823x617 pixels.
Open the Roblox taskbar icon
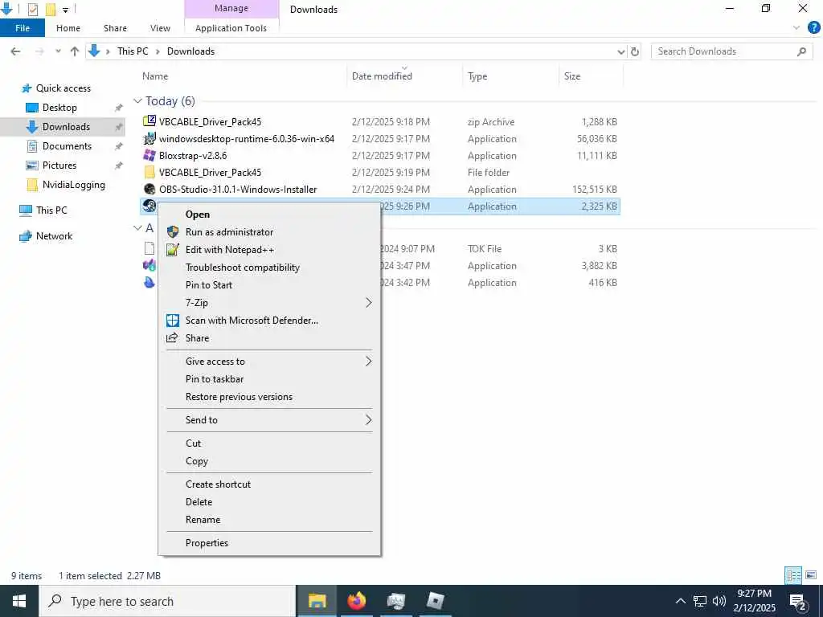pyautogui.click(x=435, y=601)
